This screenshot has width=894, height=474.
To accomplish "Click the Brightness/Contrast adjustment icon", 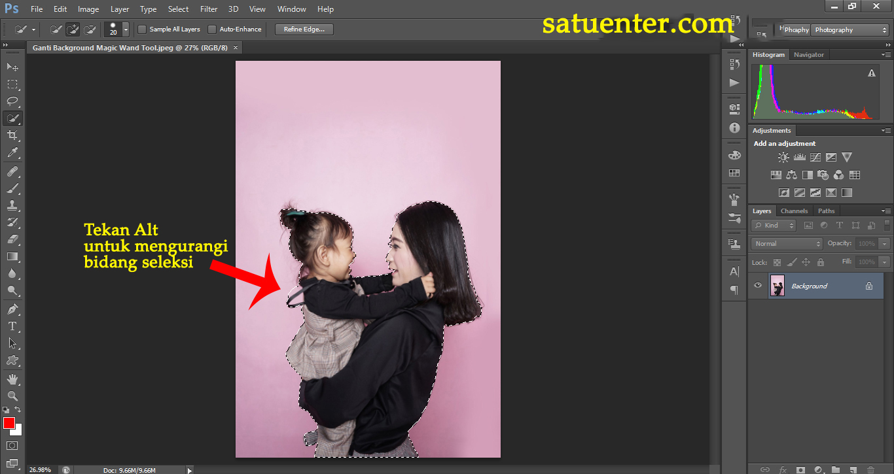I will pyautogui.click(x=783, y=158).
